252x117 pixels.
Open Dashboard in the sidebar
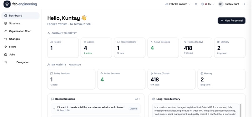(x=20, y=16)
